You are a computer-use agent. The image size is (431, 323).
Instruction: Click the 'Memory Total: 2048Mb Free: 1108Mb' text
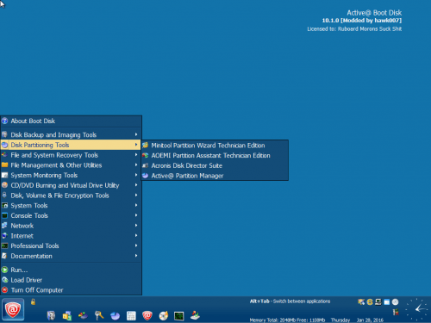(x=287, y=320)
